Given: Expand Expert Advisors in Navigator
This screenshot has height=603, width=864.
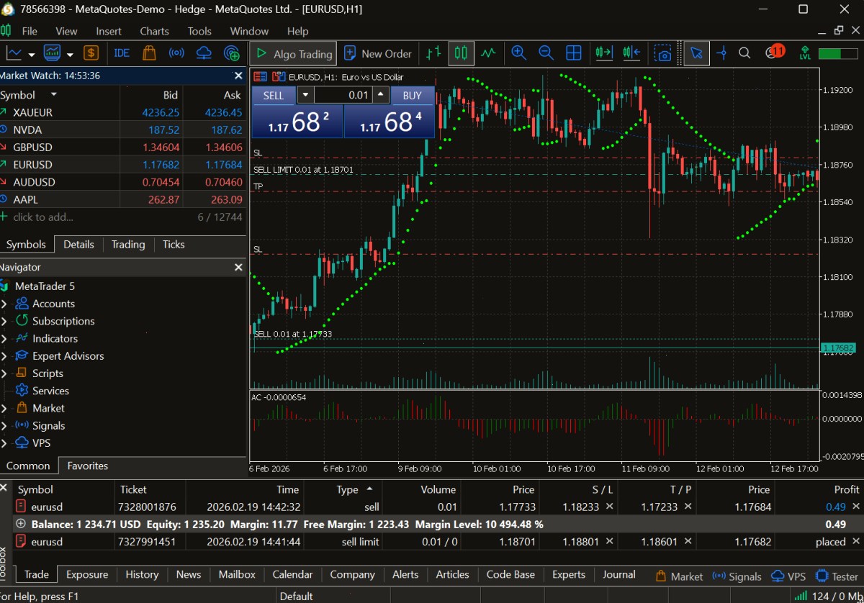Looking at the screenshot, I should click(4, 355).
